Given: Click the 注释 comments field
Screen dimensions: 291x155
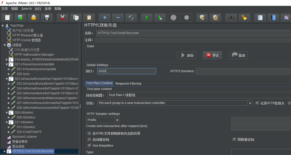Looking at the screenshot, I should point(193,40).
